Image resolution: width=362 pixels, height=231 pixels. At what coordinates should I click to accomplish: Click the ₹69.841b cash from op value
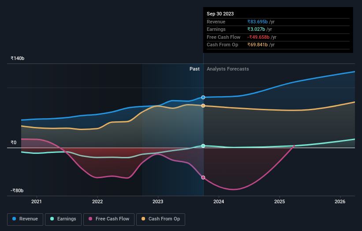point(258,45)
